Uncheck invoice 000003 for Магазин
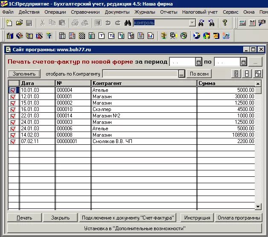The width and height of the screenshot is (268, 237). [13, 123]
